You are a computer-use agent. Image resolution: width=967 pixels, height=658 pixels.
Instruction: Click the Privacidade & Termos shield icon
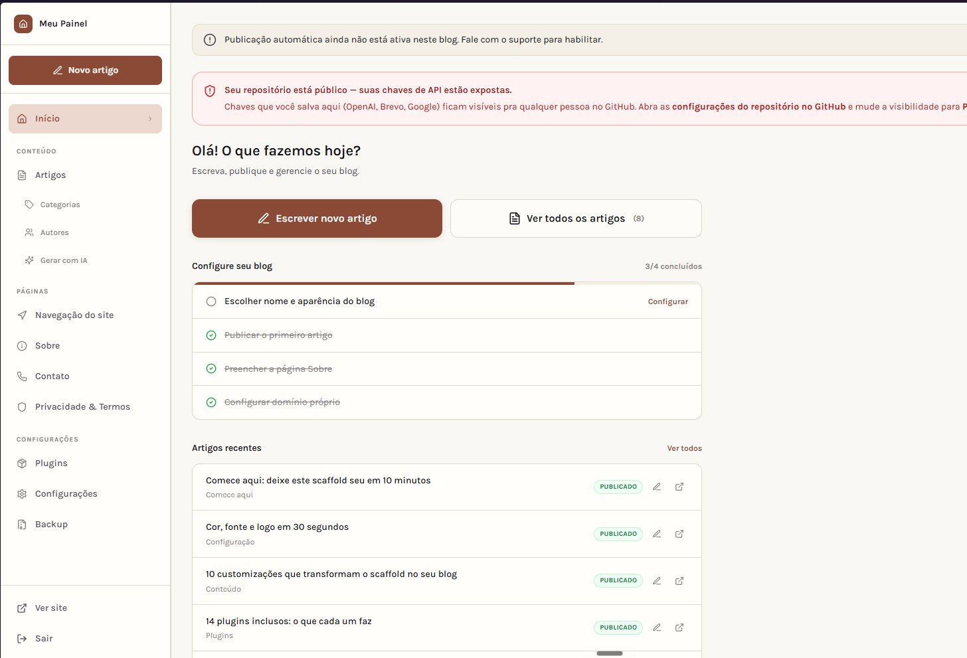pos(22,407)
